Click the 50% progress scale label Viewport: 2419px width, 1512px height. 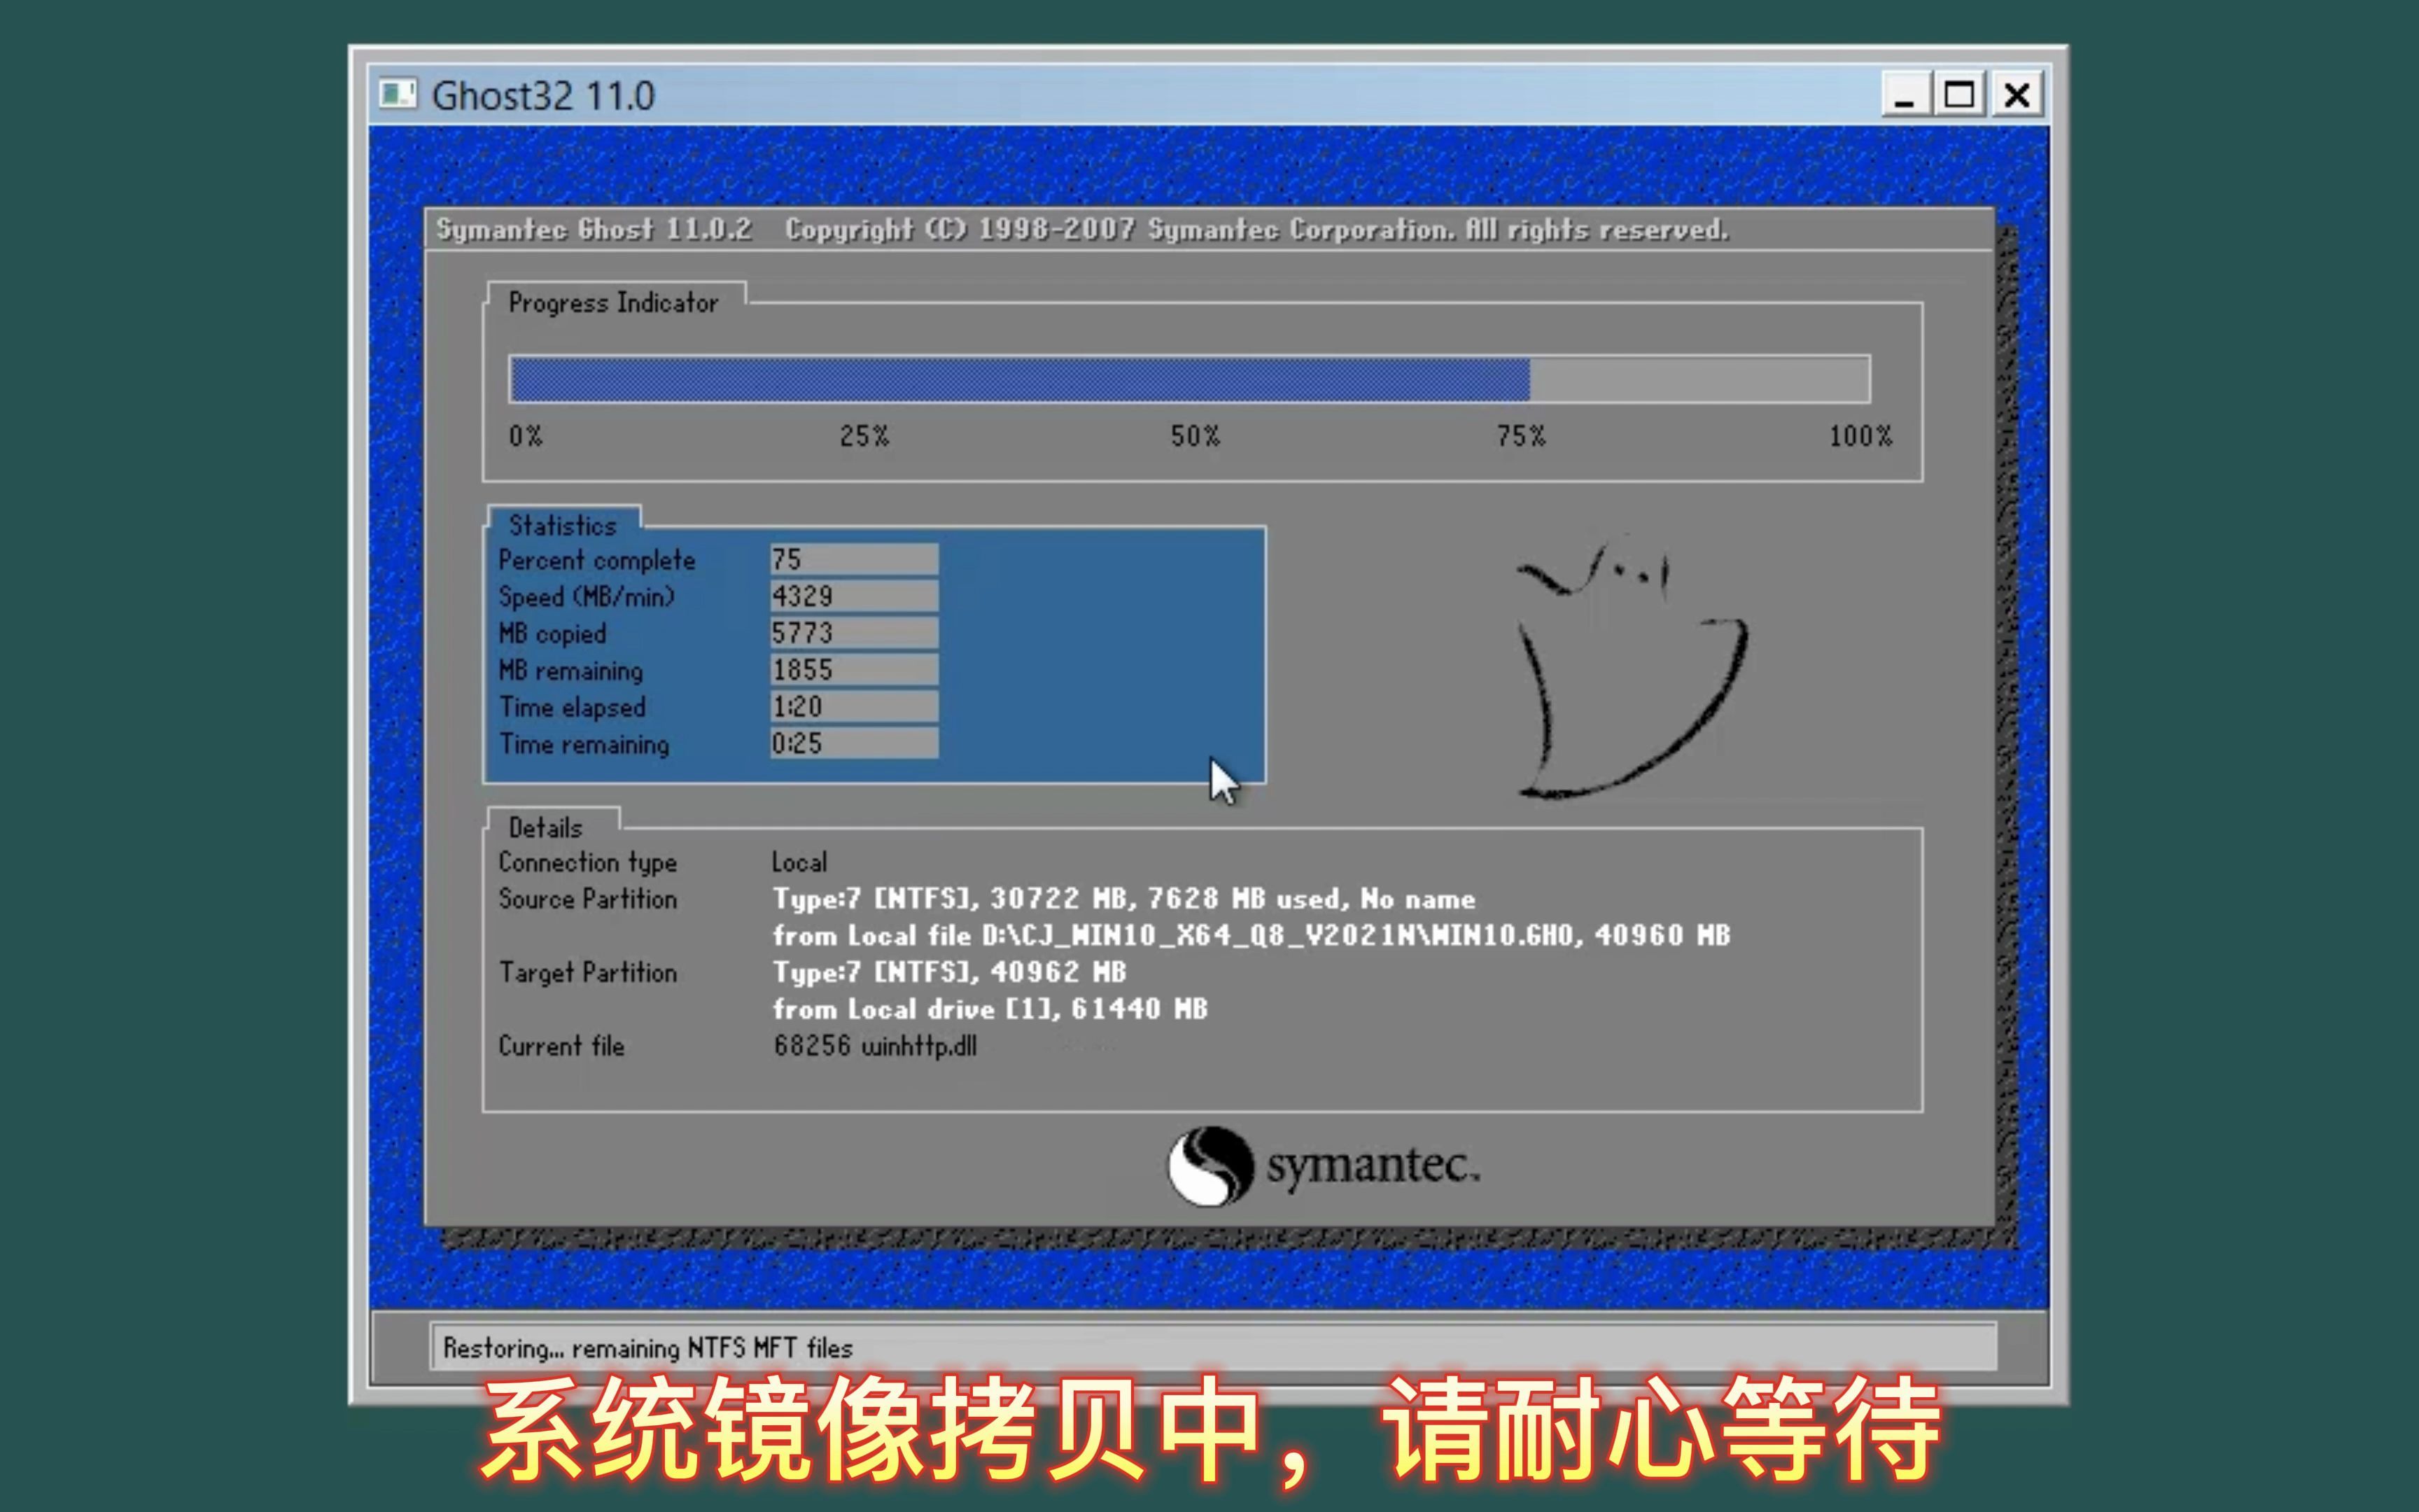click(x=1195, y=436)
